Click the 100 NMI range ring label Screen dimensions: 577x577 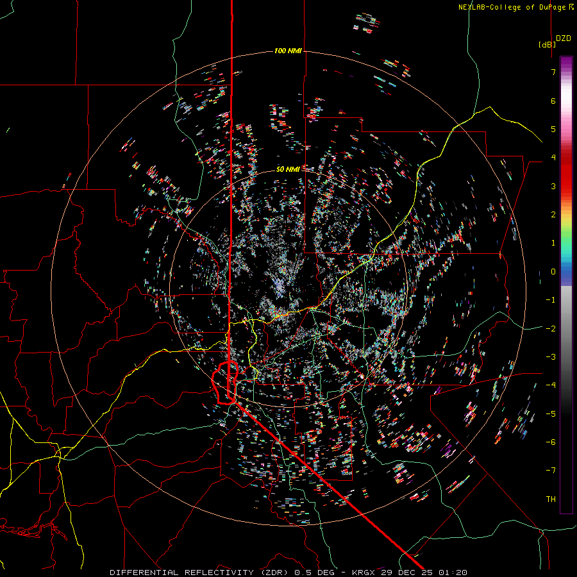coord(288,51)
